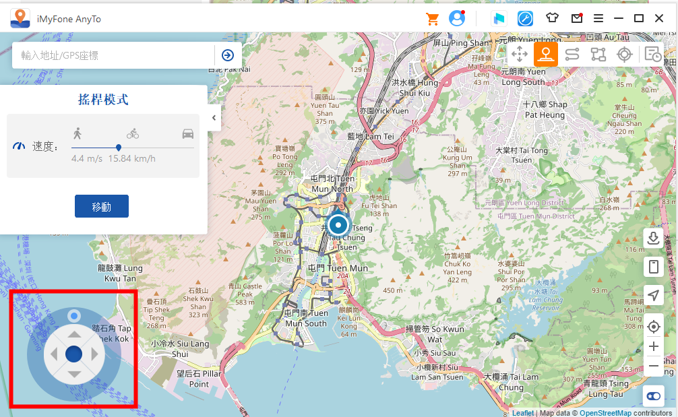Click 望后石 Pillar Point map label

199,379
